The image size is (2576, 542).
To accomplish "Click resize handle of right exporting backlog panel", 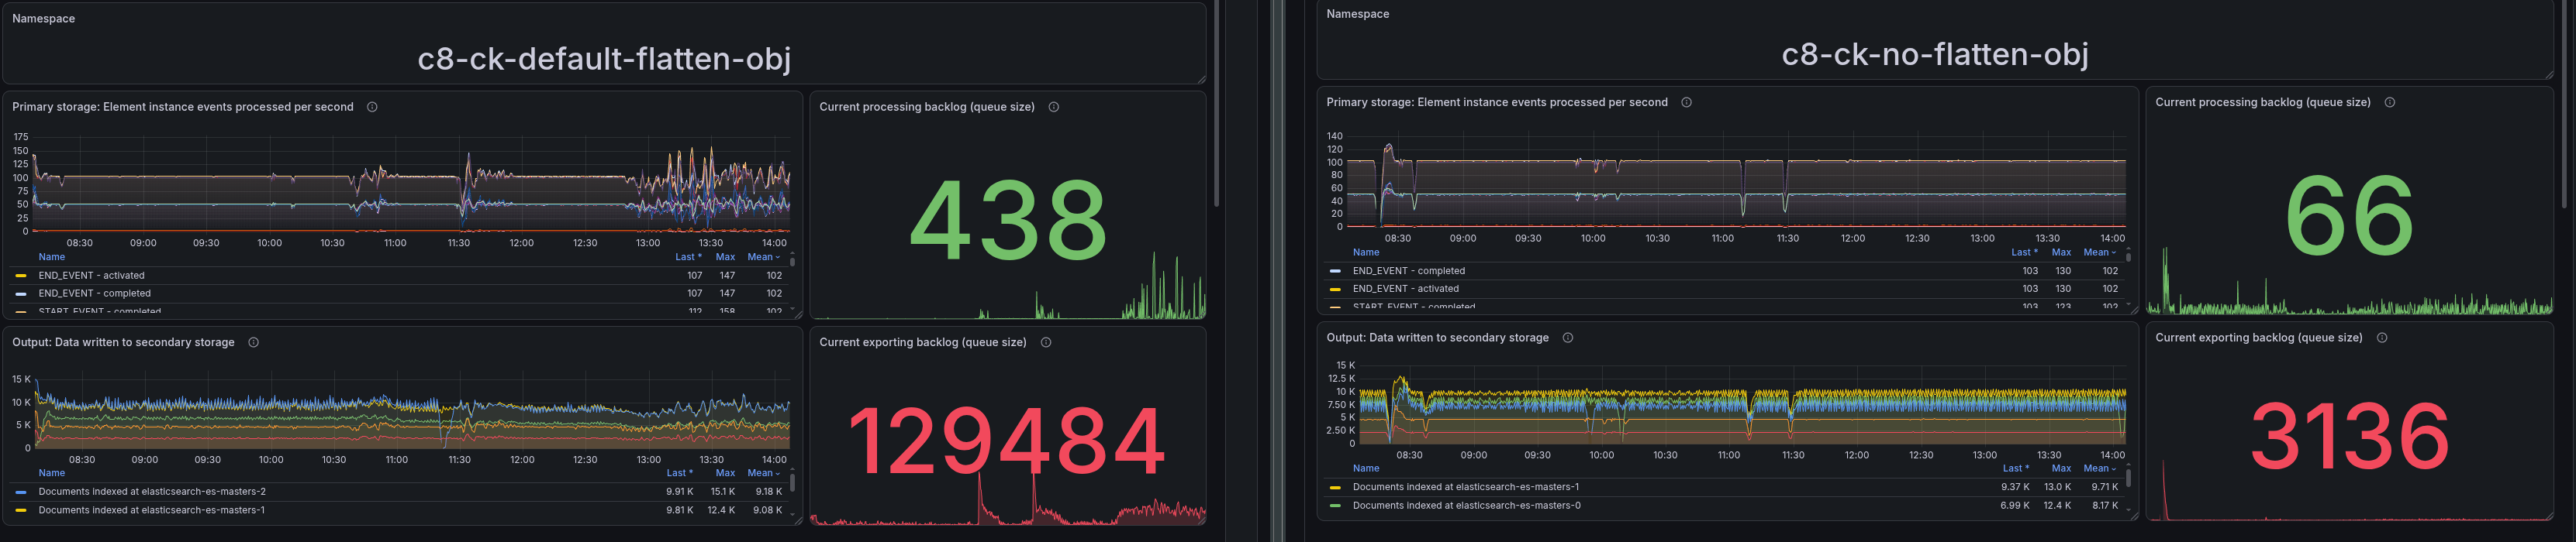I will click(x=2548, y=515).
